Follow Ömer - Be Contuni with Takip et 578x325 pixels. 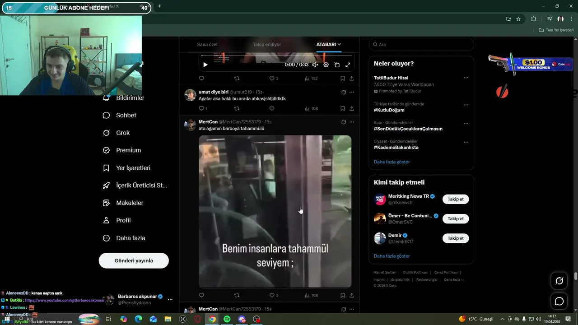point(456,218)
